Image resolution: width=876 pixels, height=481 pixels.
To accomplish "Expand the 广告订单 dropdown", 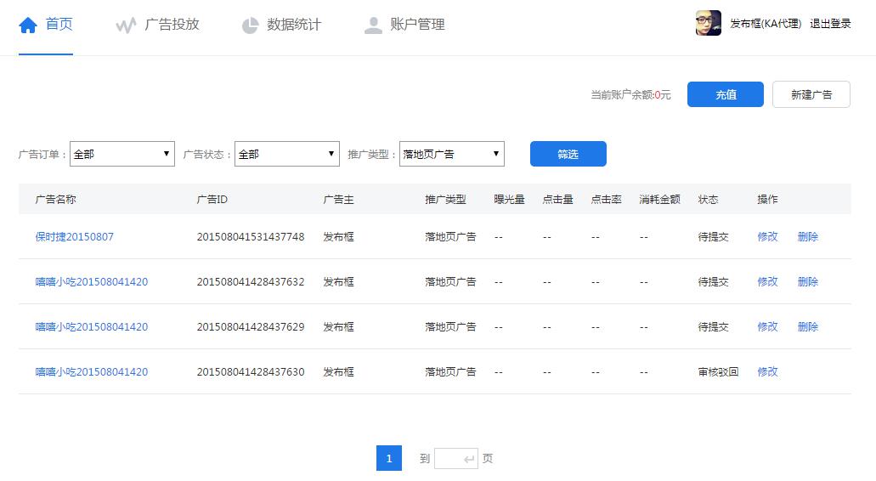I will point(122,154).
